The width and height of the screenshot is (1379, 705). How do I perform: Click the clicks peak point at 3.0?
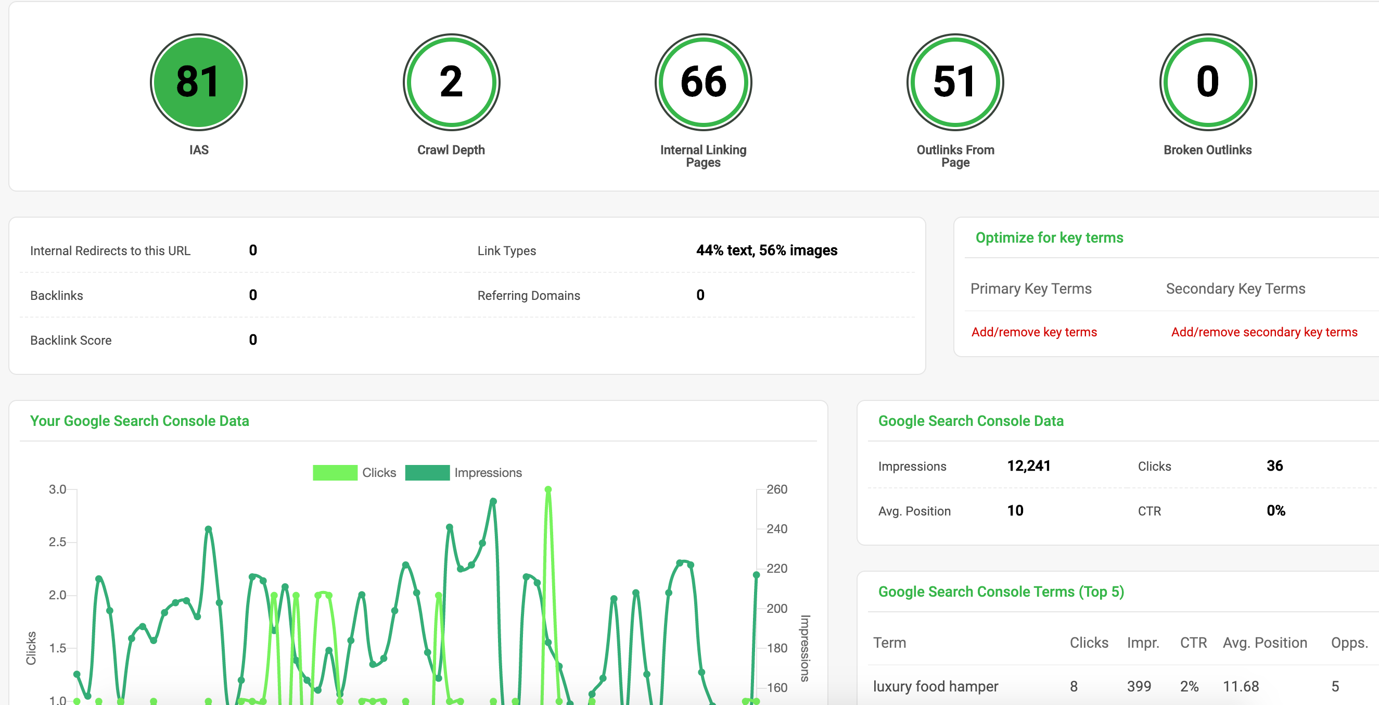point(547,489)
